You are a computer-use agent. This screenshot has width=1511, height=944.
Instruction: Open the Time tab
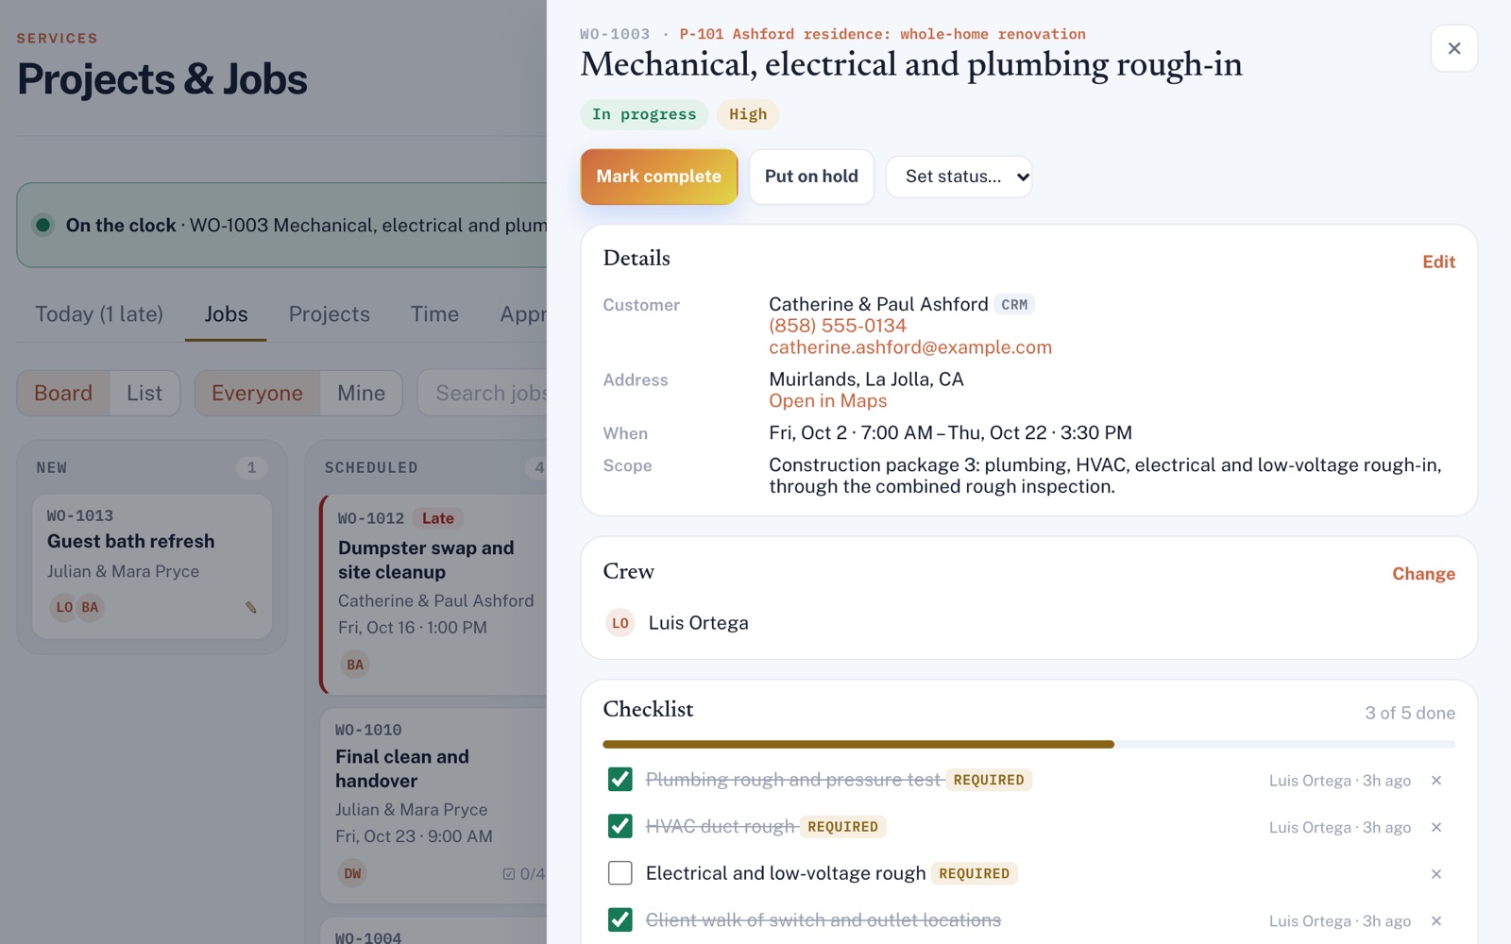(434, 314)
